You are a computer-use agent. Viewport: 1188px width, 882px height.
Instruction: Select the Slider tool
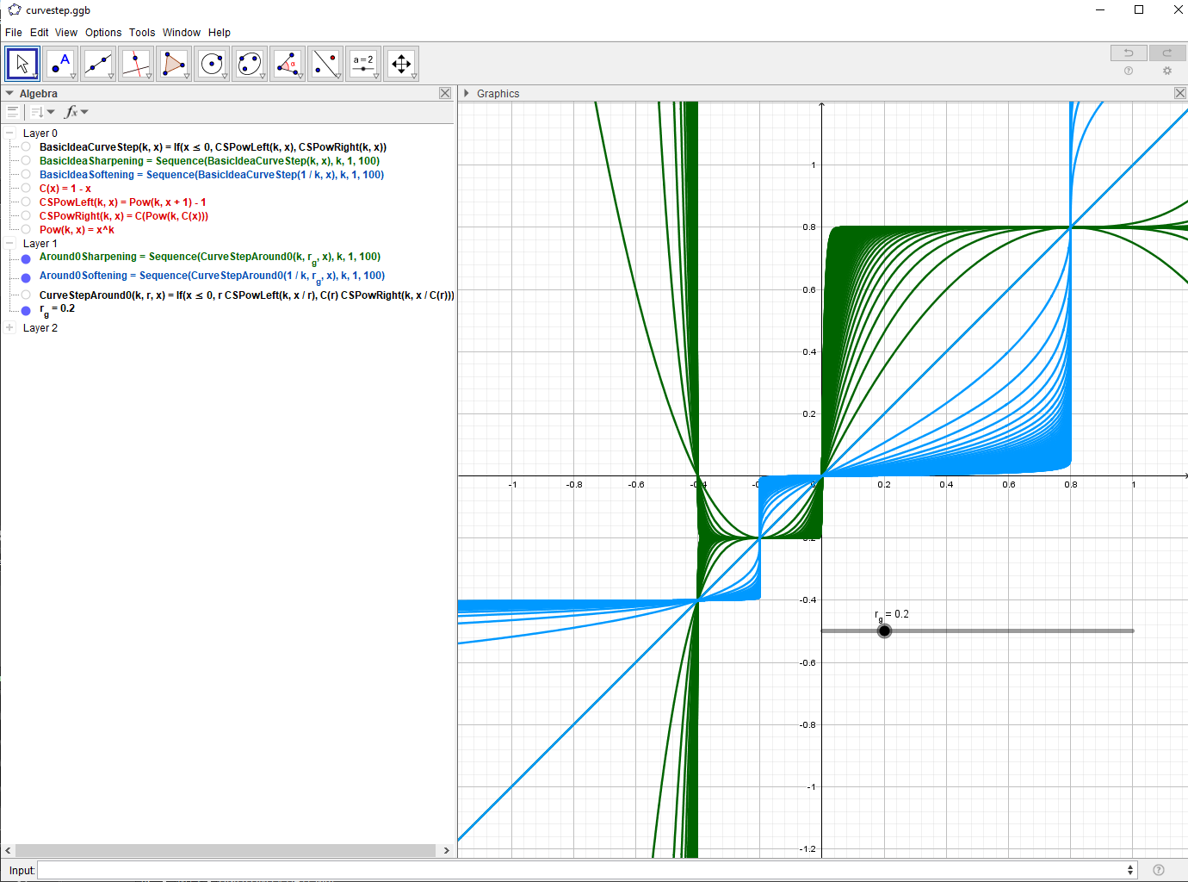click(363, 64)
